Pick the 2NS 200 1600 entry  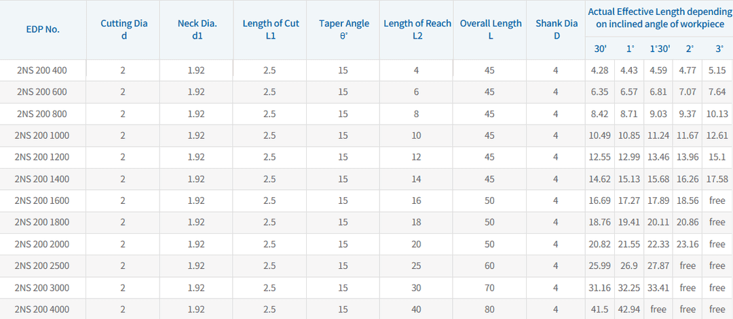pos(42,200)
